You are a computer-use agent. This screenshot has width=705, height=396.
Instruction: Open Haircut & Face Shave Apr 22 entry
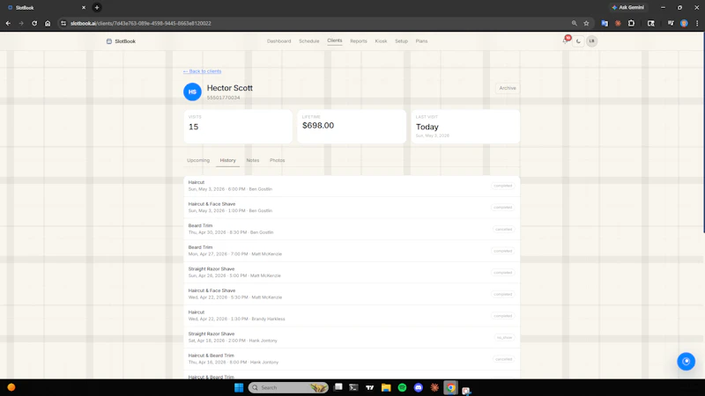point(352,294)
